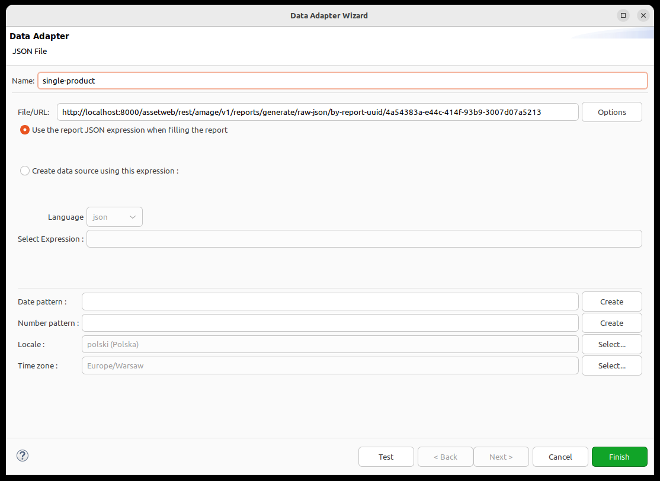The width and height of the screenshot is (660, 481).
Task: Select 'Create data source using this expression' option
Action: 25,171
